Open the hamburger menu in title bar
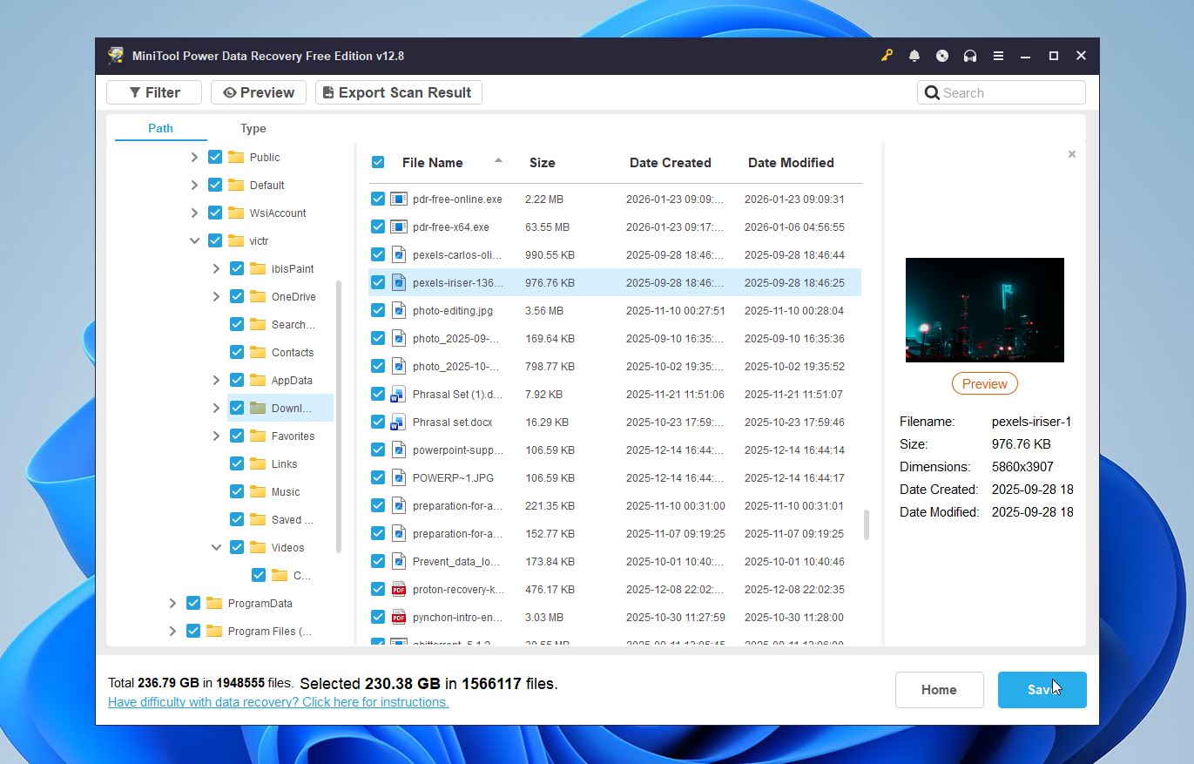This screenshot has height=764, width=1194. tap(998, 55)
